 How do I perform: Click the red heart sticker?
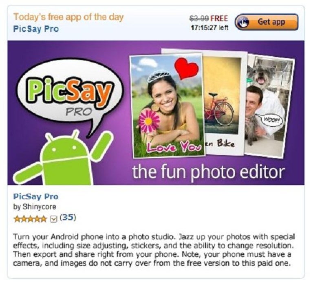pyautogui.click(x=186, y=68)
